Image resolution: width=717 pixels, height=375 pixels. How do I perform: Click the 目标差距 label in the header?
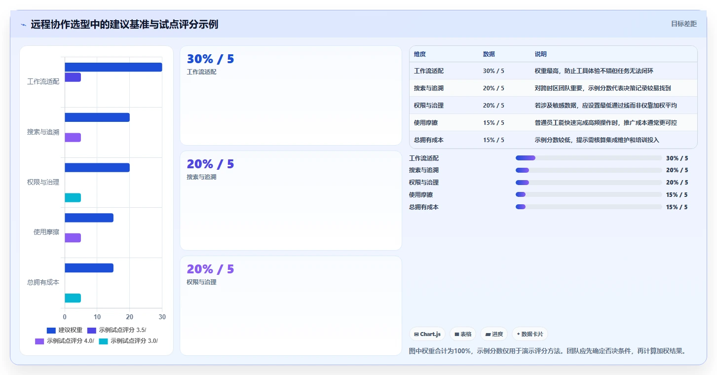coord(683,24)
